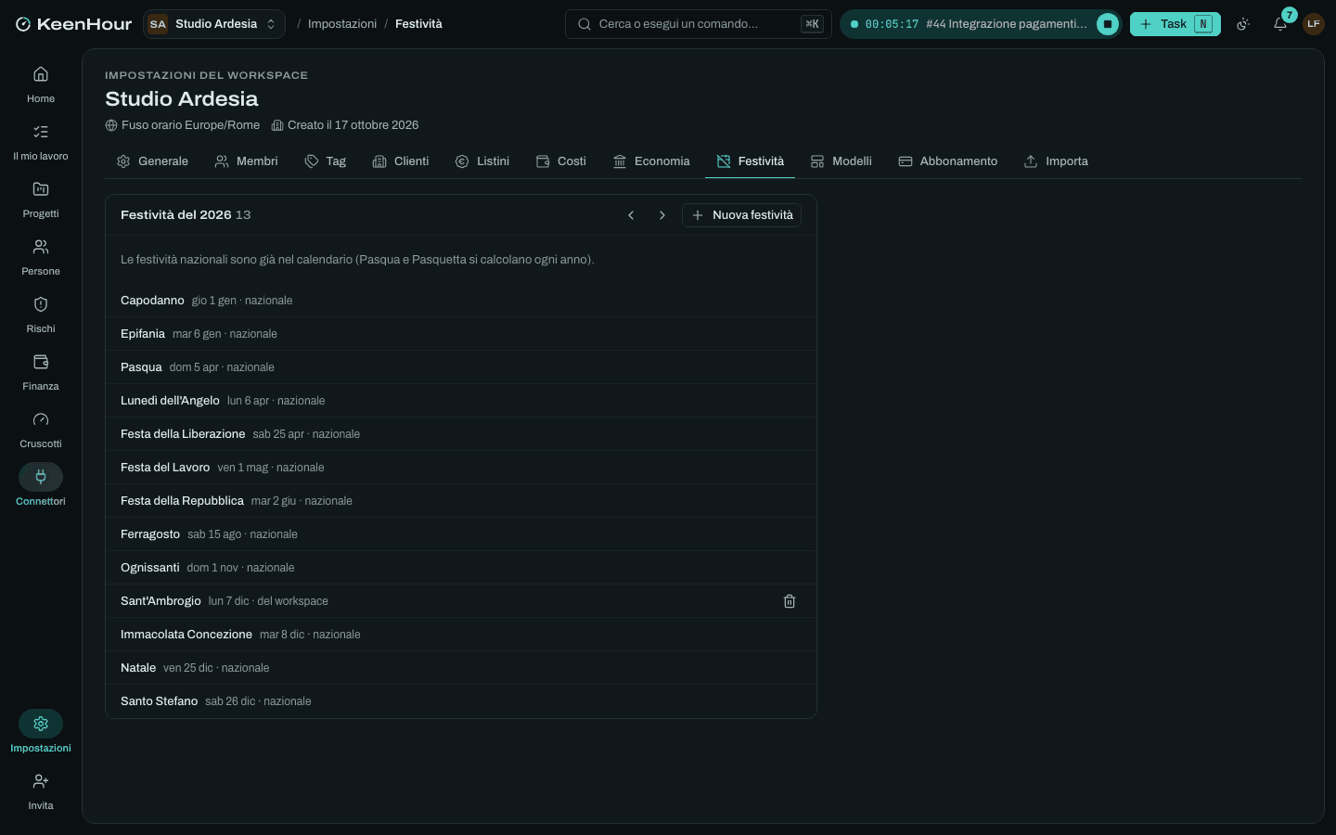Select the Santo Stefano entry
The width and height of the screenshot is (1336, 835).
click(461, 701)
